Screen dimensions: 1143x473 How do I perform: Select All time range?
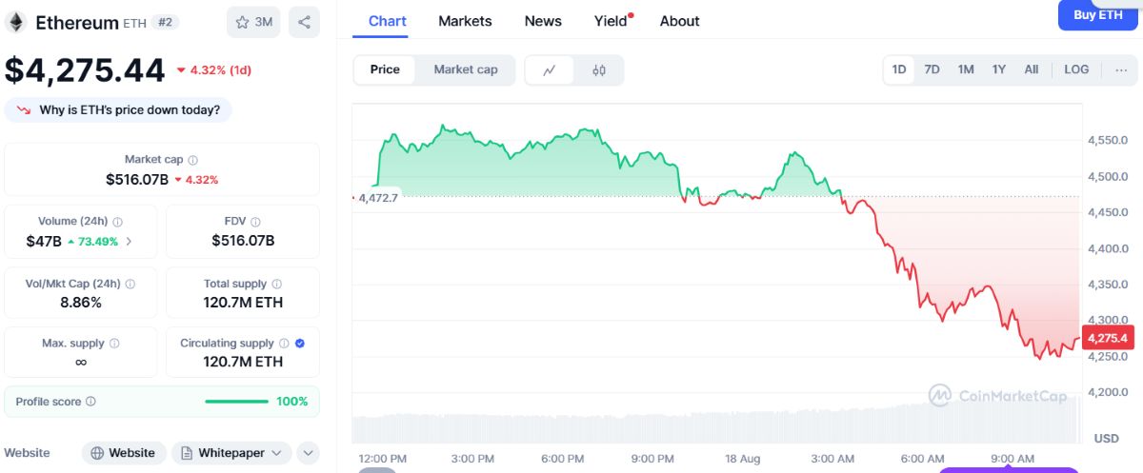point(1032,69)
